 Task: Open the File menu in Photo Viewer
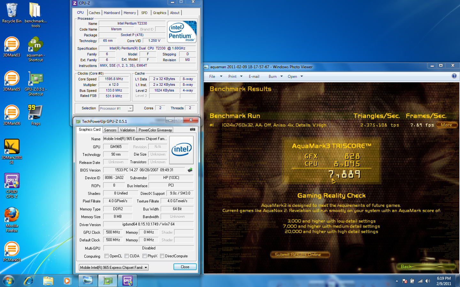coord(216,77)
